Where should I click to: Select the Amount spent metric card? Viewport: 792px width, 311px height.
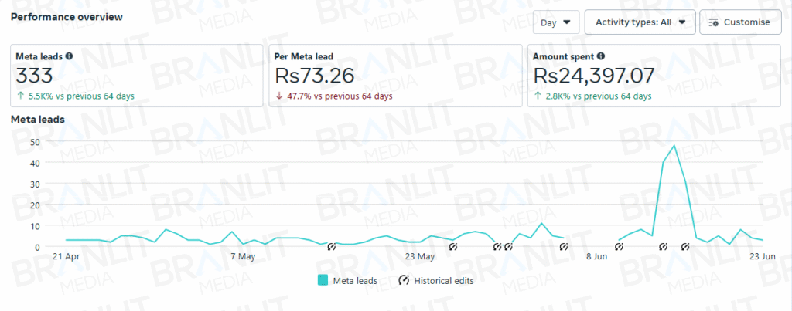(x=654, y=76)
